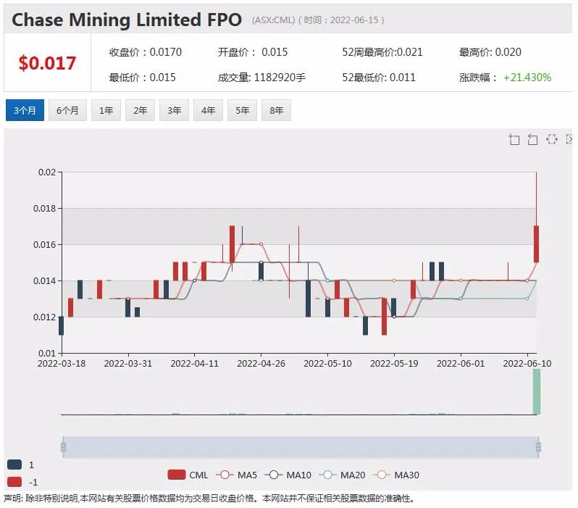Toggle the MA30 line legend

[x=396, y=475]
